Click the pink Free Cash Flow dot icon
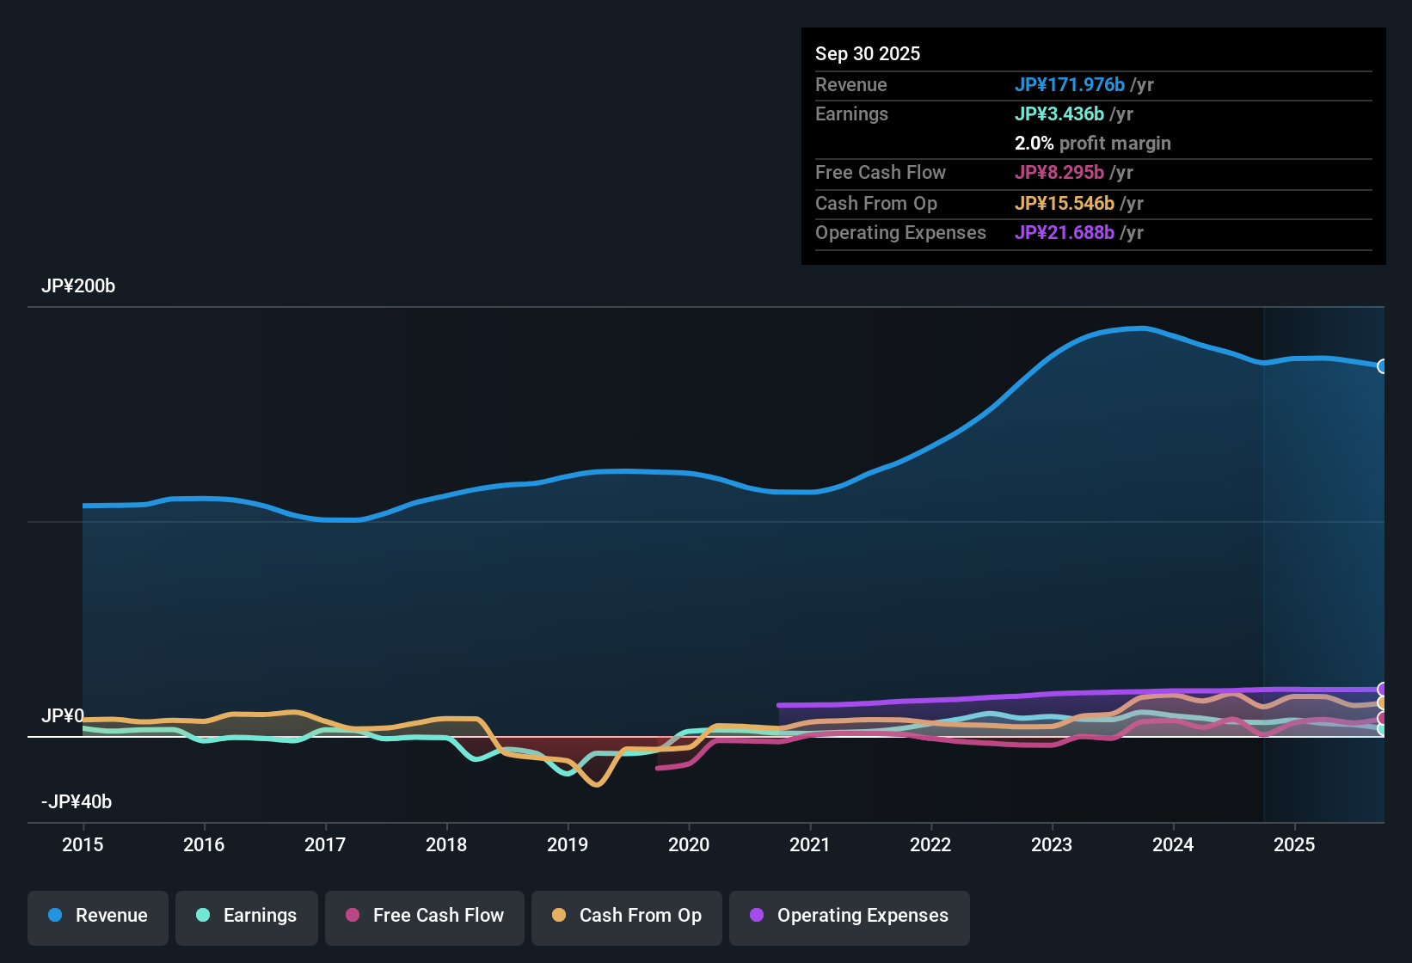The height and width of the screenshot is (963, 1412). point(353,916)
